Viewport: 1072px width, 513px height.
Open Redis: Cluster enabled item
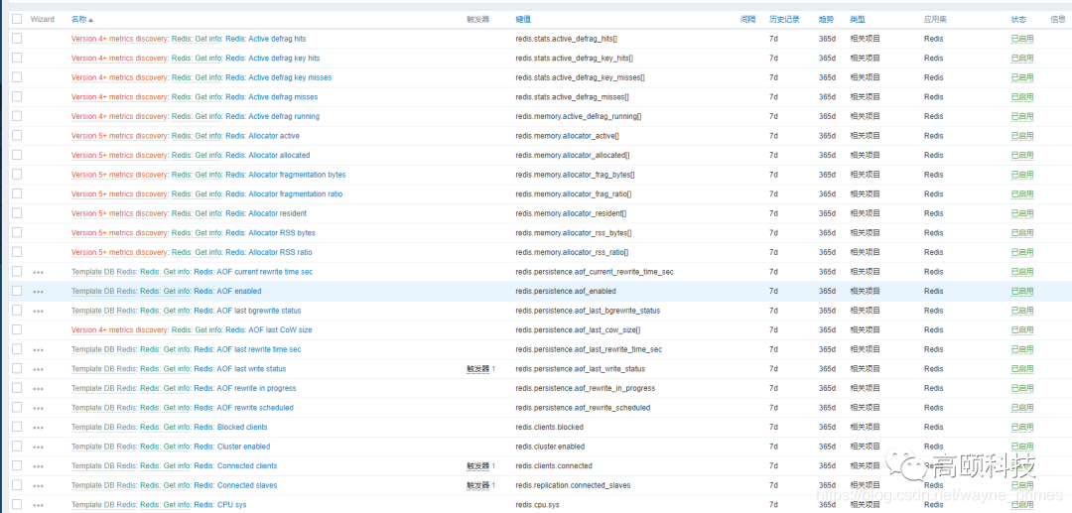[231, 447]
